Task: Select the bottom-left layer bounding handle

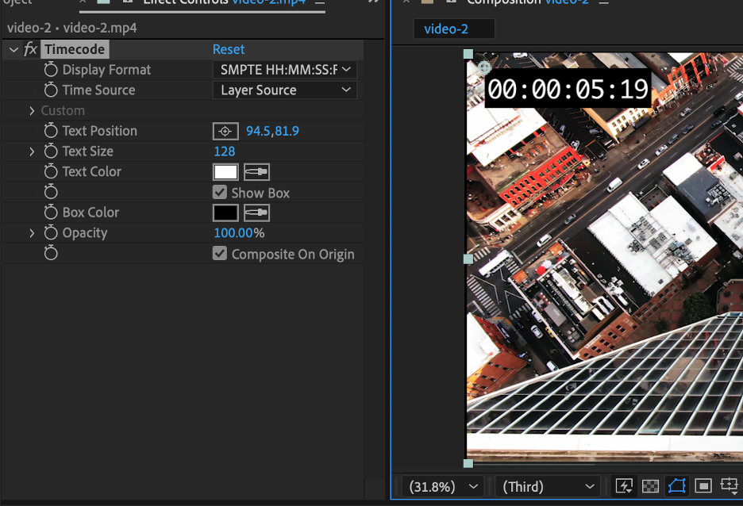Action: 468,464
